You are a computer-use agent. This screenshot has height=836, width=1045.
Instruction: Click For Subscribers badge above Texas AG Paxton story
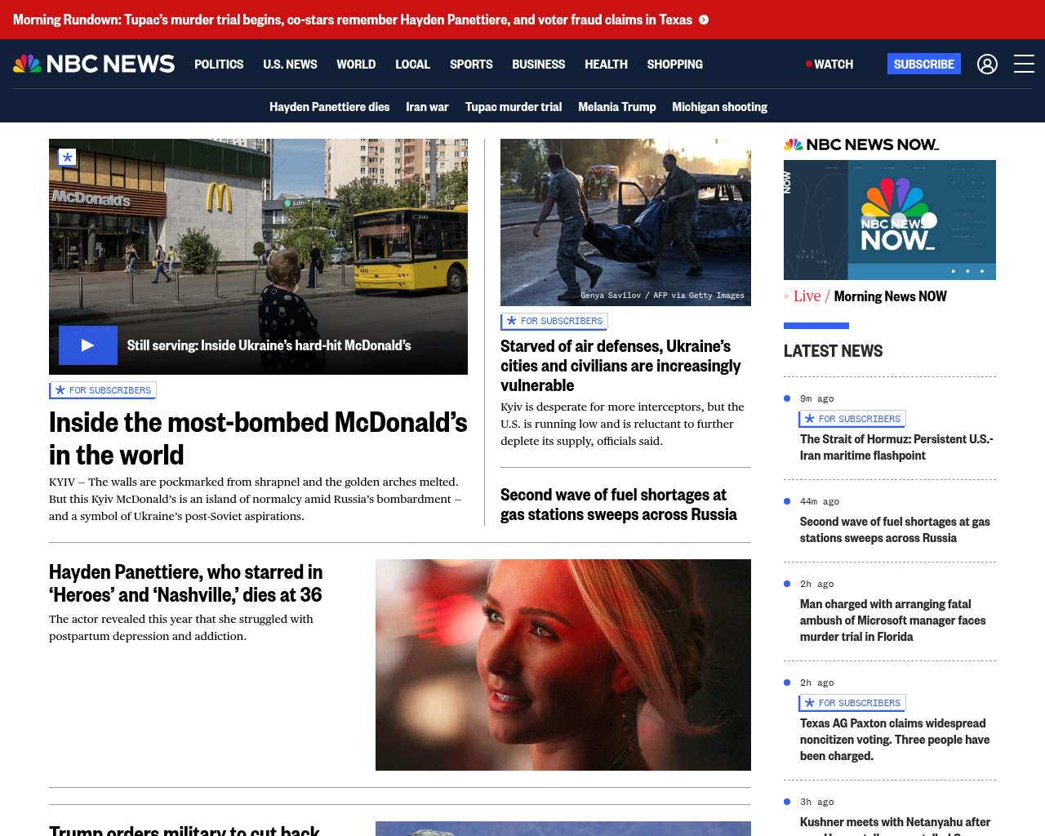click(852, 703)
